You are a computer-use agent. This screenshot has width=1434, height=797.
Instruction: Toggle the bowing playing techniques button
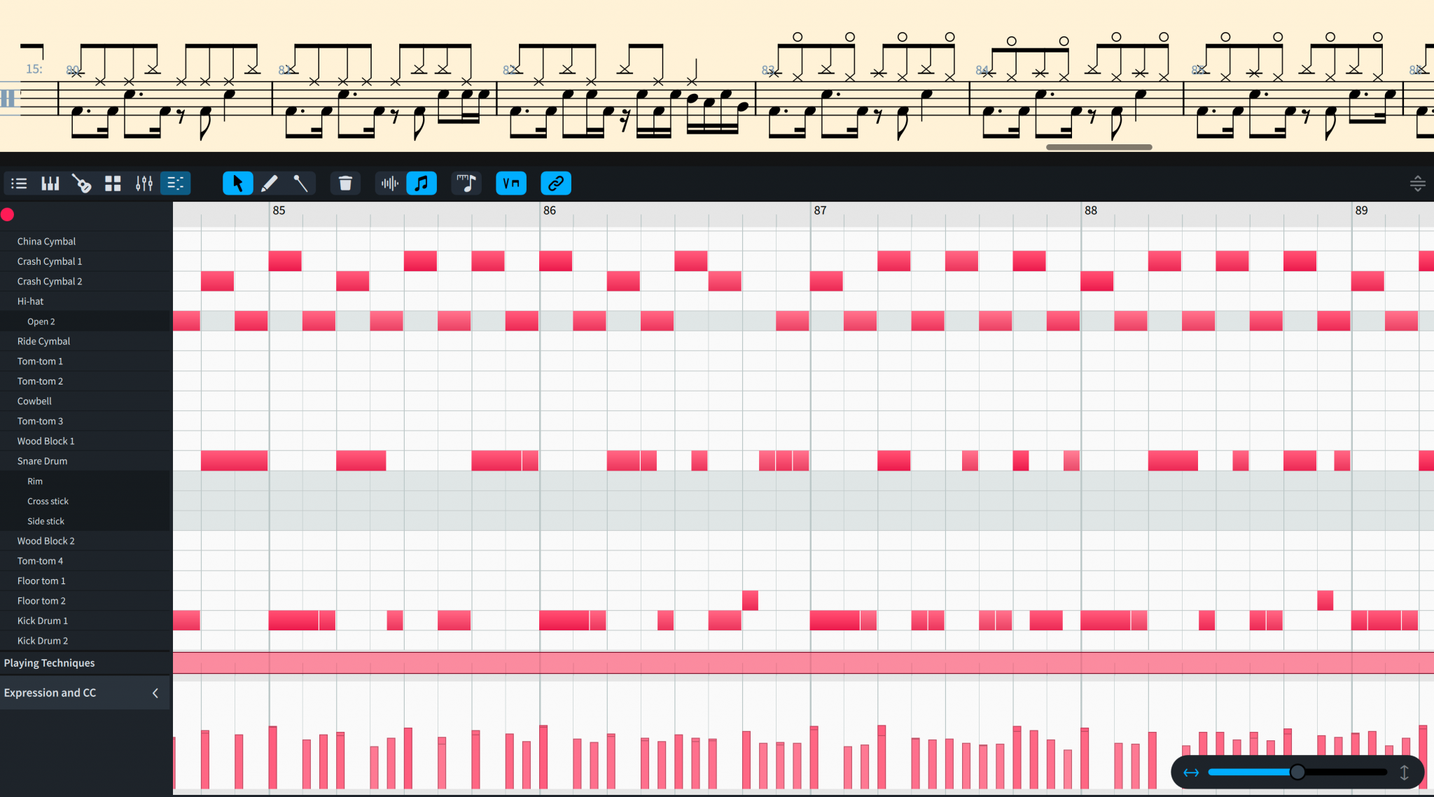(511, 183)
